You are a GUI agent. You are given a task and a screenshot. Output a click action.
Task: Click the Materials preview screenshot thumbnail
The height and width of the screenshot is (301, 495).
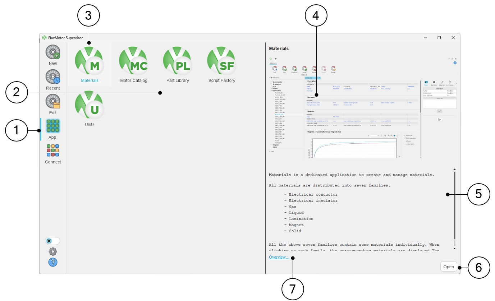[363, 107]
